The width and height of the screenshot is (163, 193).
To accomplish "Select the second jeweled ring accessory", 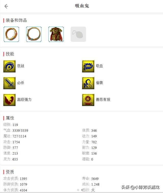I will pyautogui.click(x=34, y=34).
